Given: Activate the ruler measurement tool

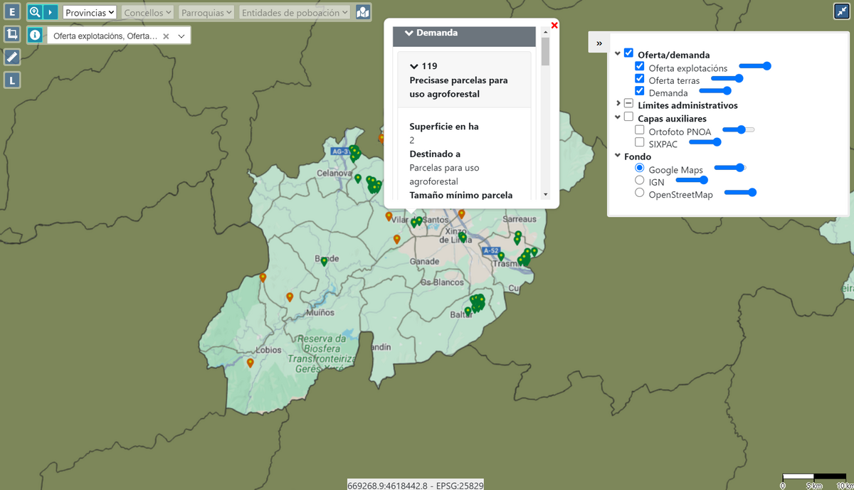Looking at the screenshot, I should coord(12,57).
